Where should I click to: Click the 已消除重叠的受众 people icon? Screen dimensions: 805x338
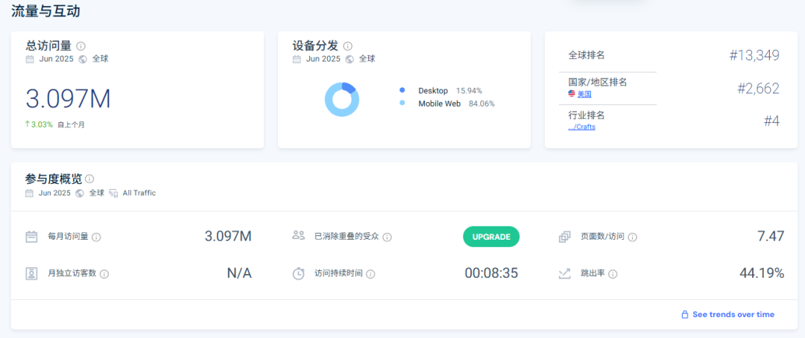pyautogui.click(x=298, y=235)
